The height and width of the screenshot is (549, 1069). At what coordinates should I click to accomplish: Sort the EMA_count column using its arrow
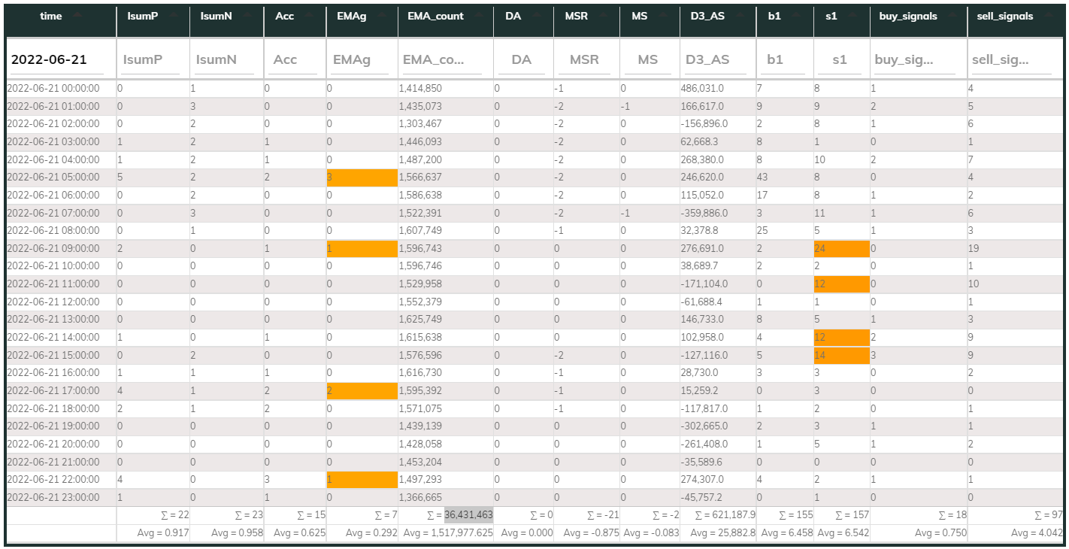point(480,16)
